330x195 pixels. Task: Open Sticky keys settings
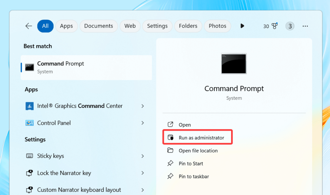50,156
